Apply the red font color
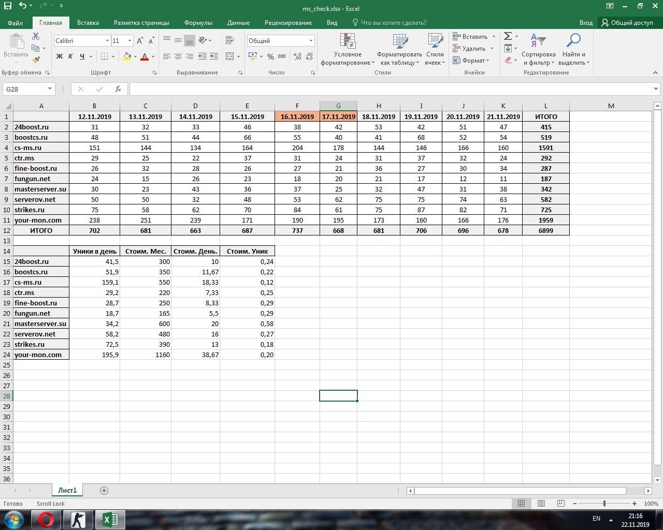663x530 pixels. tap(145, 56)
